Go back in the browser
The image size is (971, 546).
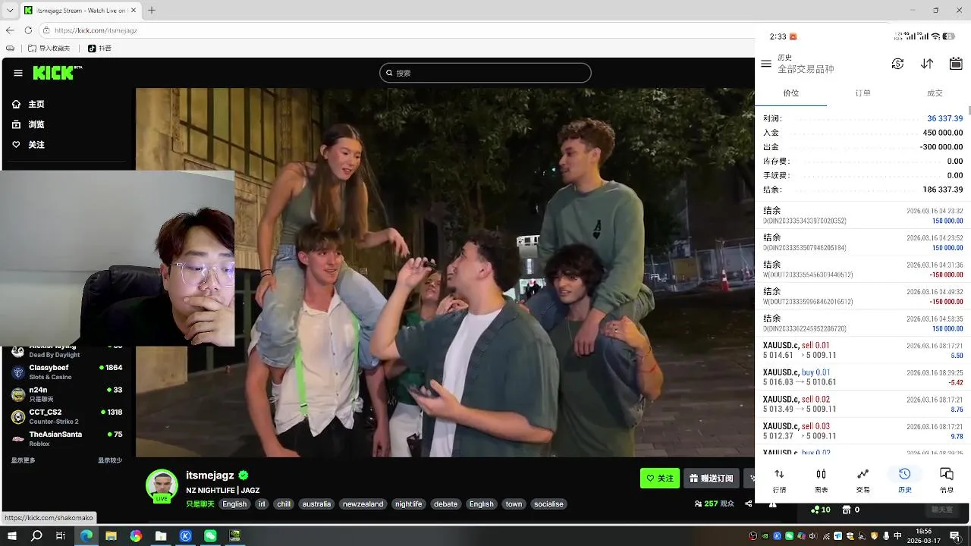(10, 30)
